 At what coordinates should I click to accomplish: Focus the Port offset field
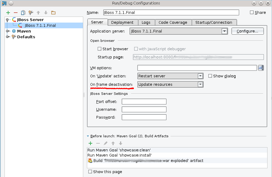click(x=144, y=101)
